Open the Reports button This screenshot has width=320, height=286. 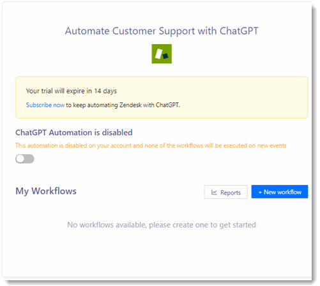(x=225, y=192)
